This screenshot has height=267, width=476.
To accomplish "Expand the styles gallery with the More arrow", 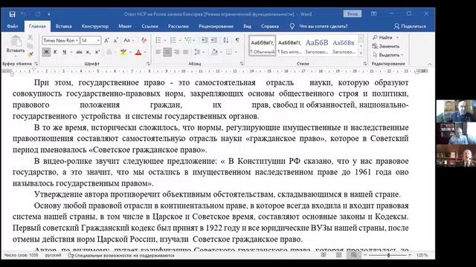I will [361, 53].
